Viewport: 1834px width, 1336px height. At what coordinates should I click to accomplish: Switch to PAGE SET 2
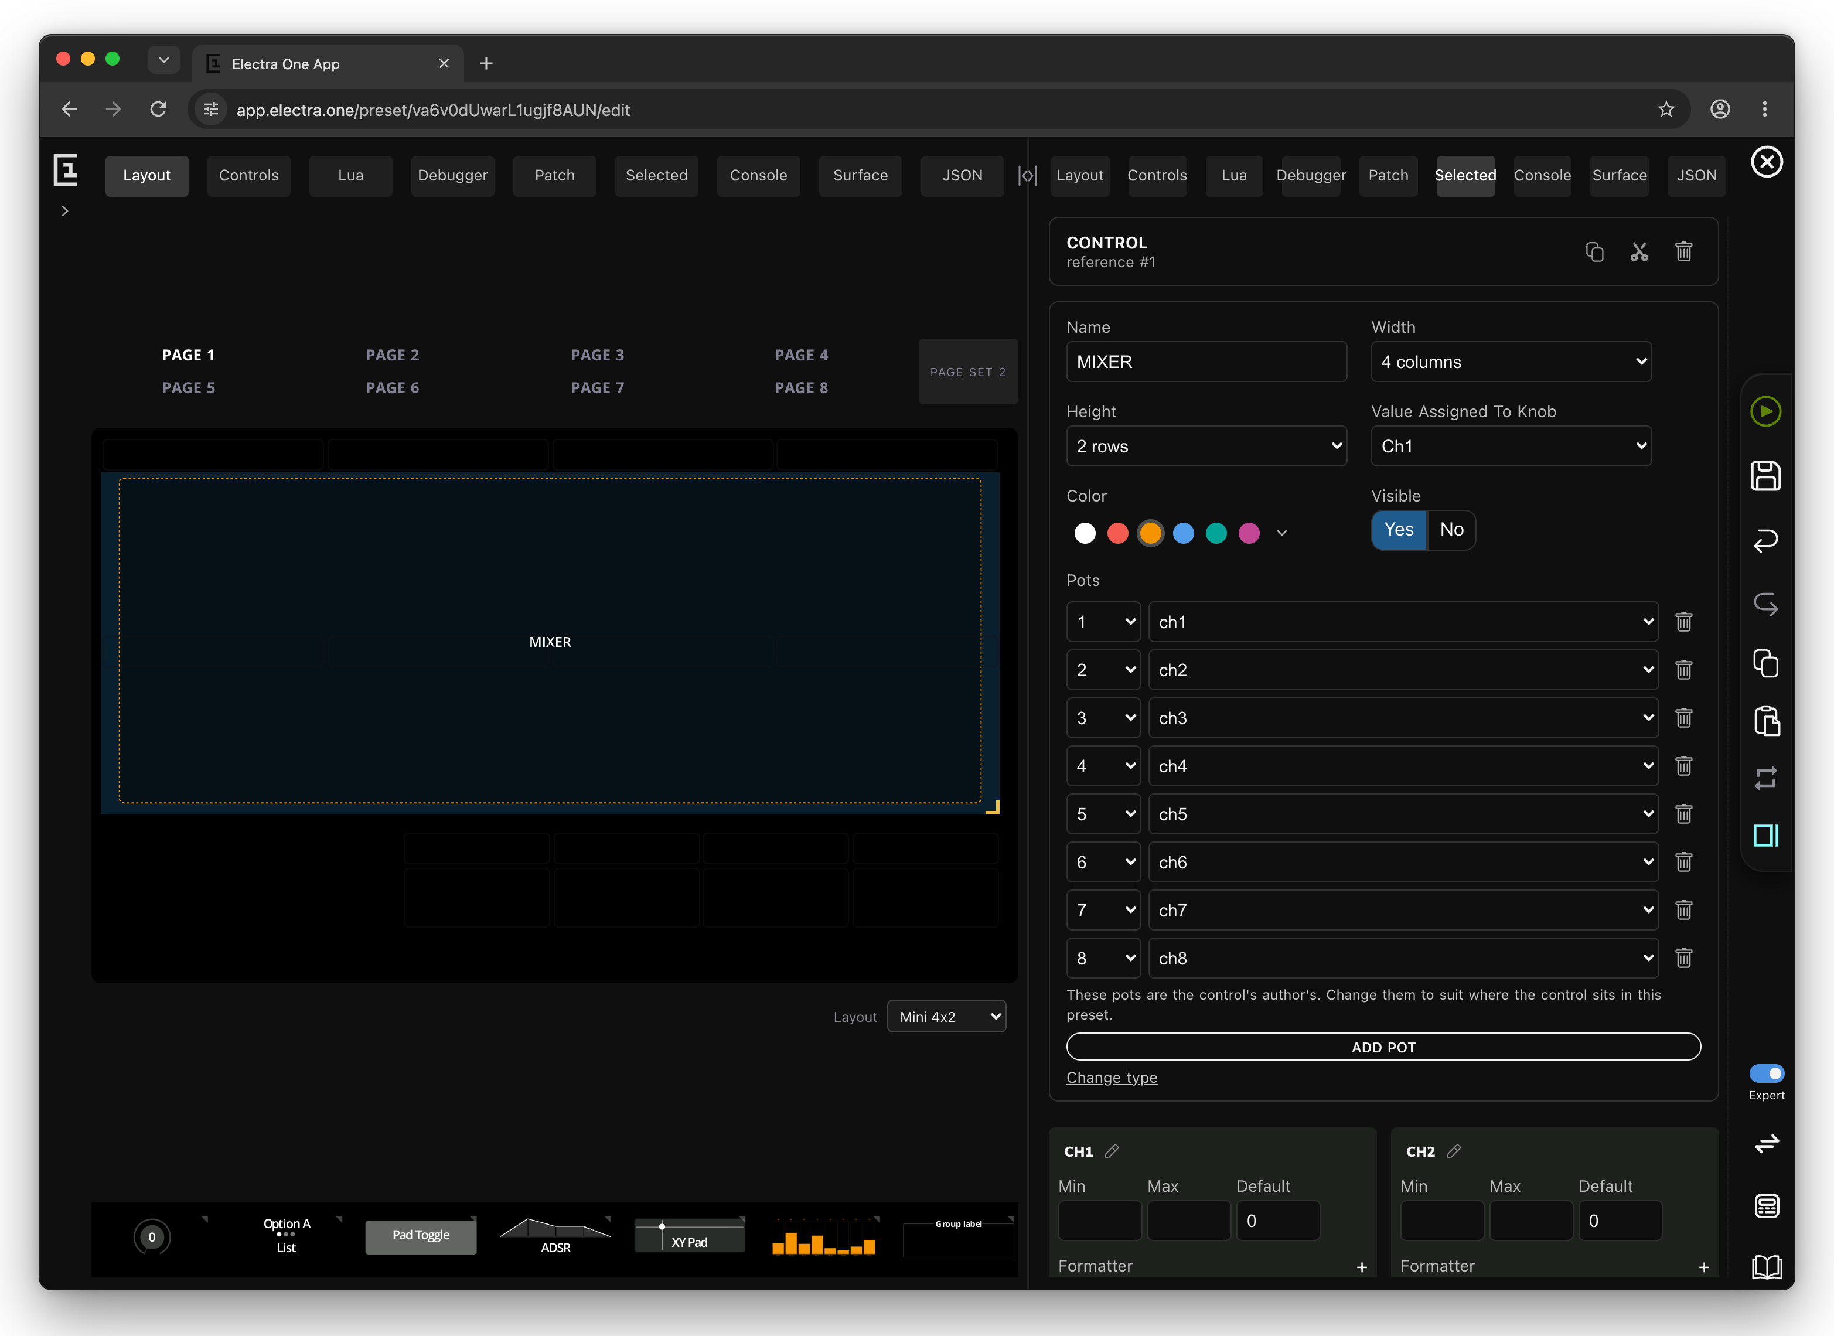[967, 372]
